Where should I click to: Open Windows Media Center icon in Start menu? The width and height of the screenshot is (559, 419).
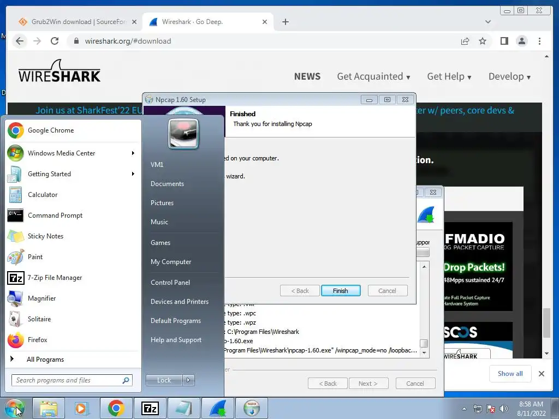pyautogui.click(x=15, y=153)
